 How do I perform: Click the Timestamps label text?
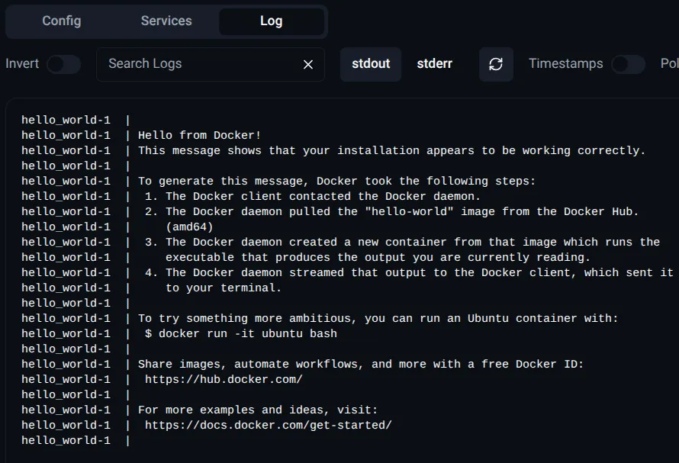(x=566, y=64)
